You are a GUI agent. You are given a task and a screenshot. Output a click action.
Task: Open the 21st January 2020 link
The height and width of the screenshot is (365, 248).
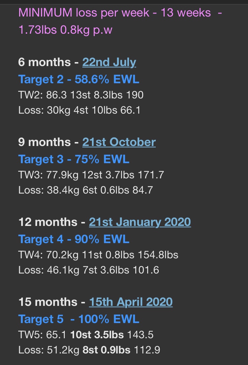click(x=140, y=222)
